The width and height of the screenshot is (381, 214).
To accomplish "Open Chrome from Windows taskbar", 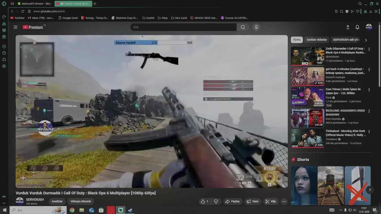I will tap(72, 210).
